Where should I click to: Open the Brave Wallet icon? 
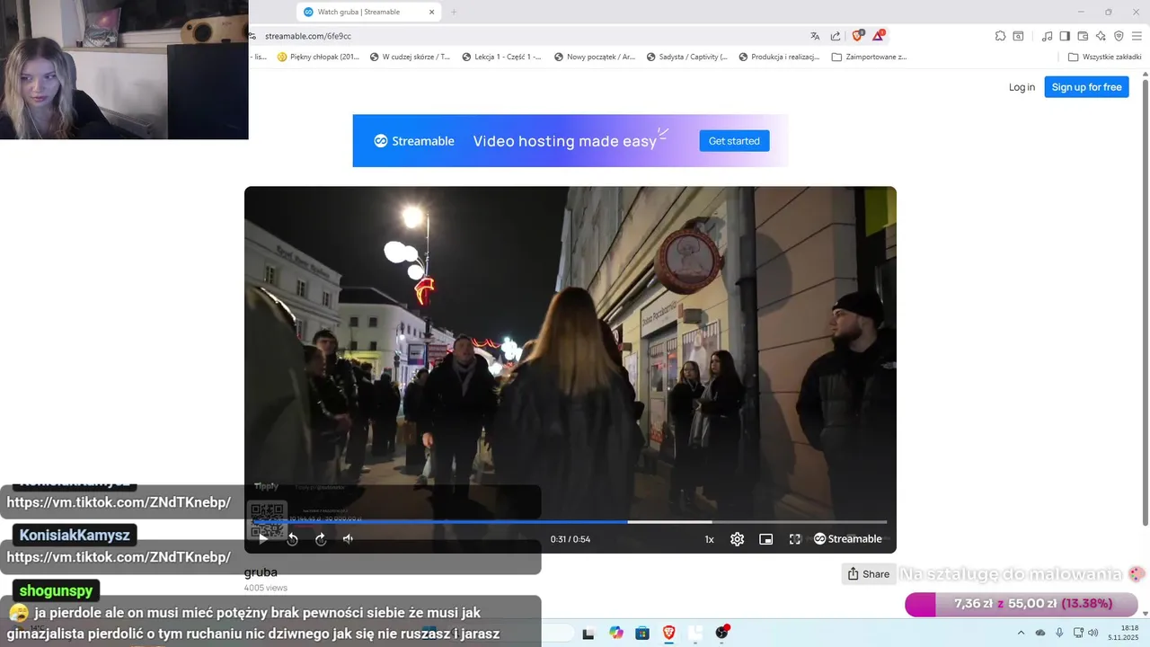pos(1083,36)
